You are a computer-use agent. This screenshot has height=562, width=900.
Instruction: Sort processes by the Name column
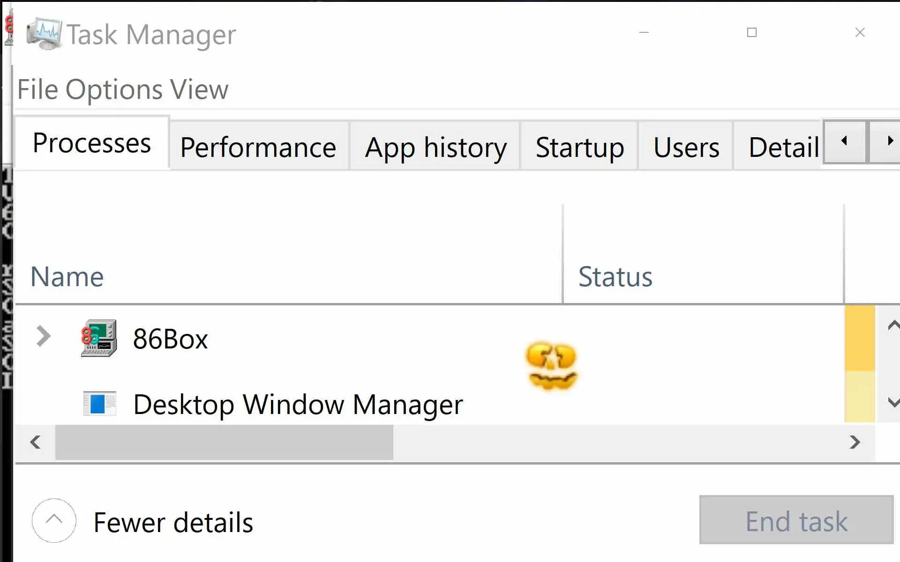pos(67,276)
